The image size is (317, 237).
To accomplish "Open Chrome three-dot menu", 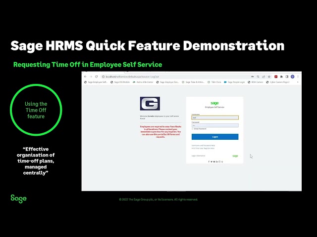I will point(298,77).
